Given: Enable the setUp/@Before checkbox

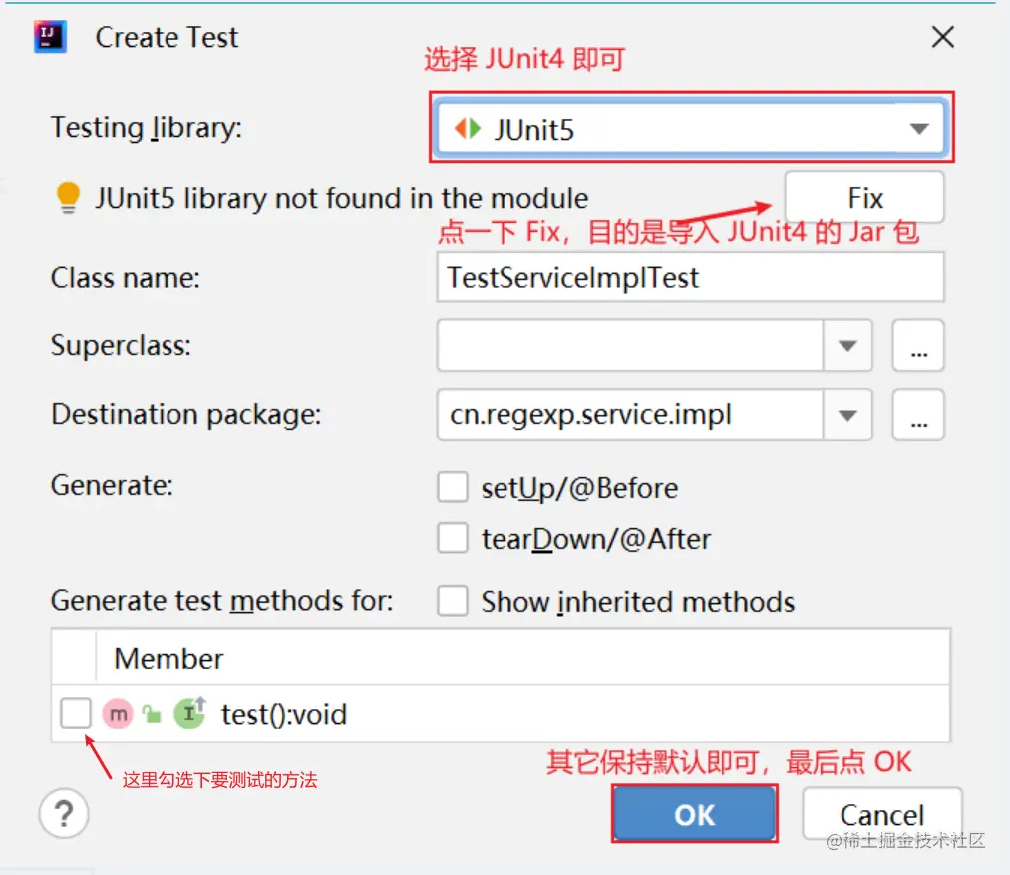Looking at the screenshot, I should click(x=453, y=487).
